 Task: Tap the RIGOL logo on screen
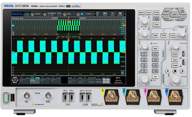click(x=17, y=14)
